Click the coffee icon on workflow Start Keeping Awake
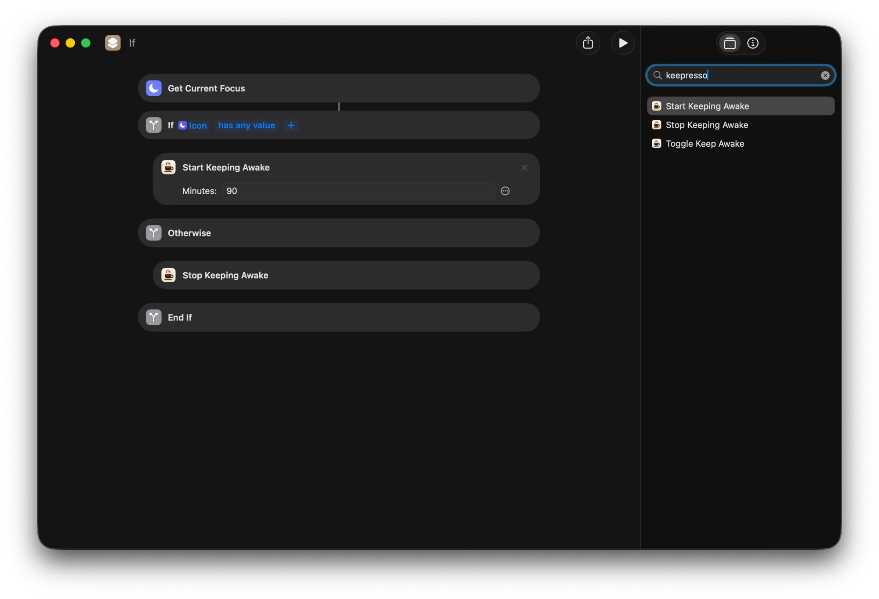Image resolution: width=879 pixels, height=599 pixels. pos(168,167)
